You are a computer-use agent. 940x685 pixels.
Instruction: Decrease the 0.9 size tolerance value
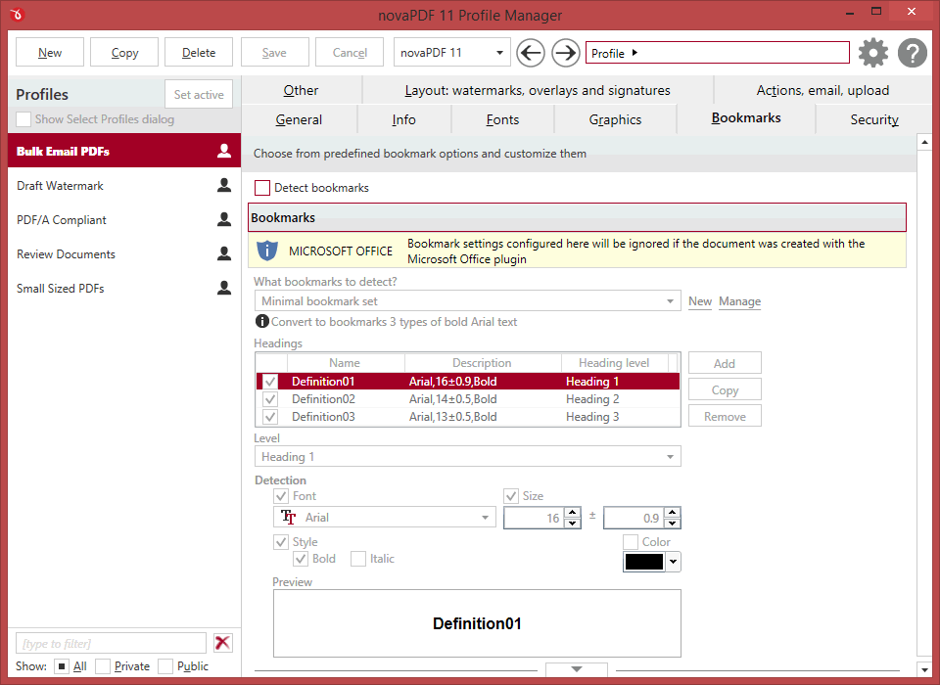(x=673, y=524)
